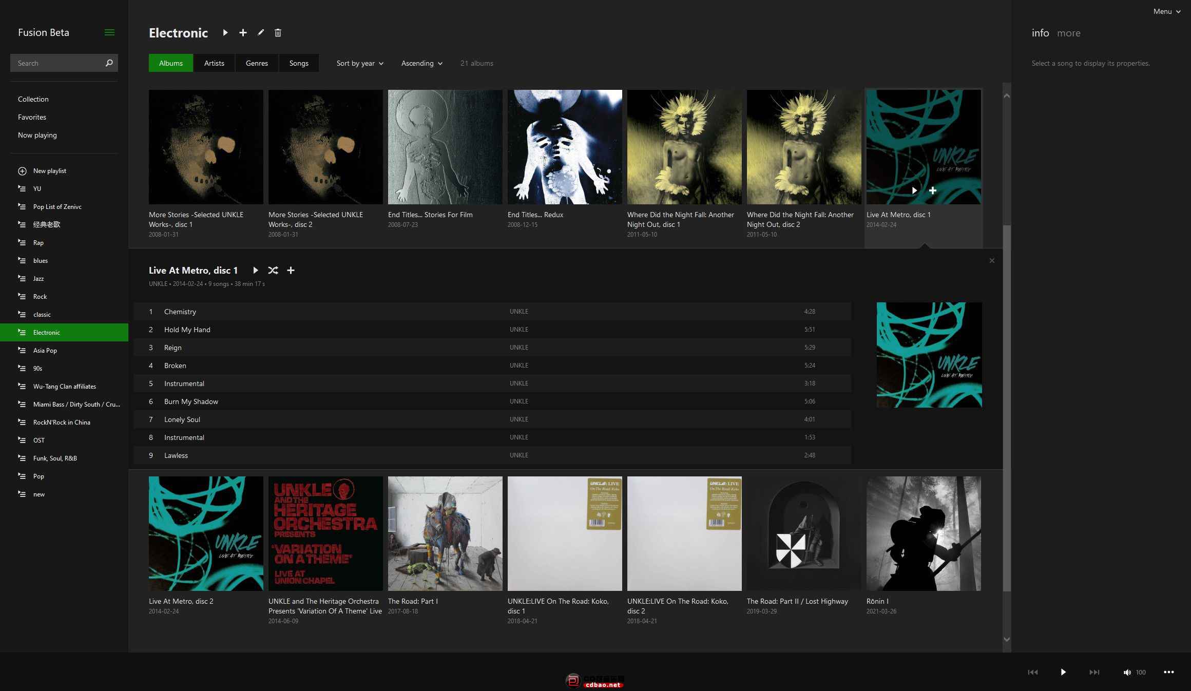1191x691 pixels.
Task: Open the player more options ellipsis
Action: click(x=1169, y=672)
